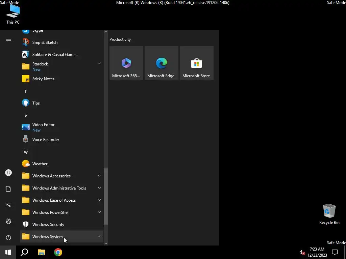Expand the Stardock folder chevron
346x259 pixels.
99,63
